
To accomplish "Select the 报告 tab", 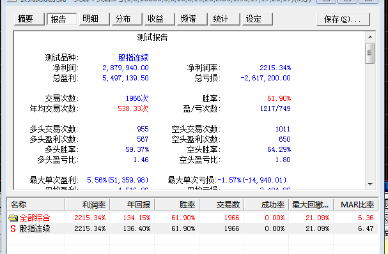I will coord(61,19).
